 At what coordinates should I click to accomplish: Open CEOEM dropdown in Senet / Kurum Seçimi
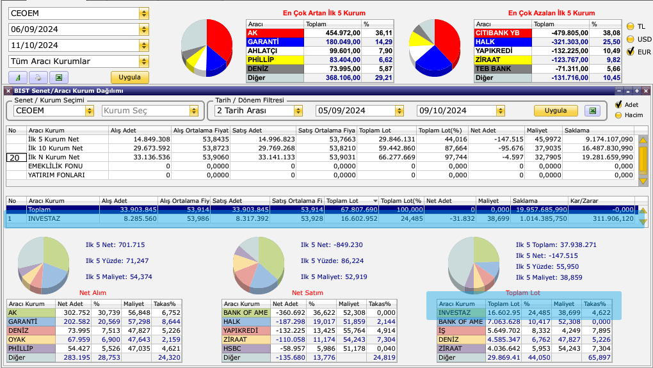[x=89, y=111]
